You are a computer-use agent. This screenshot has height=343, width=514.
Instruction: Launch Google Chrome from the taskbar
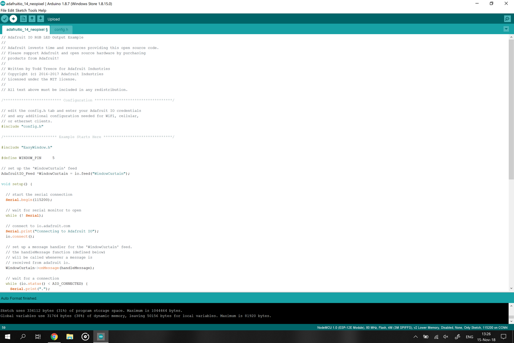[x=54, y=337]
